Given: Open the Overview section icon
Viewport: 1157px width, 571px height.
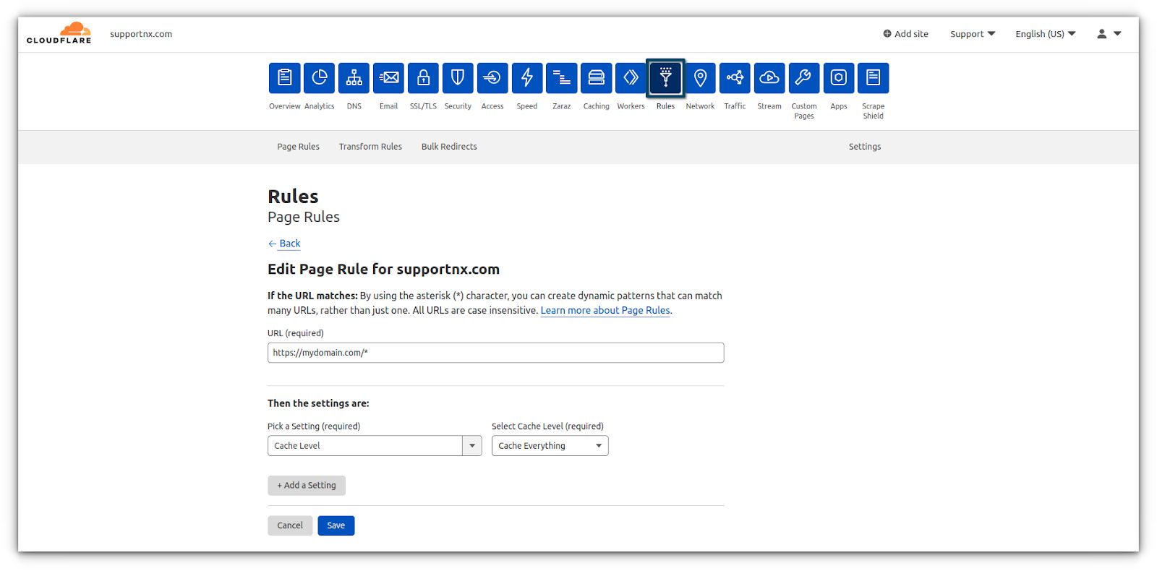Looking at the screenshot, I should (284, 78).
